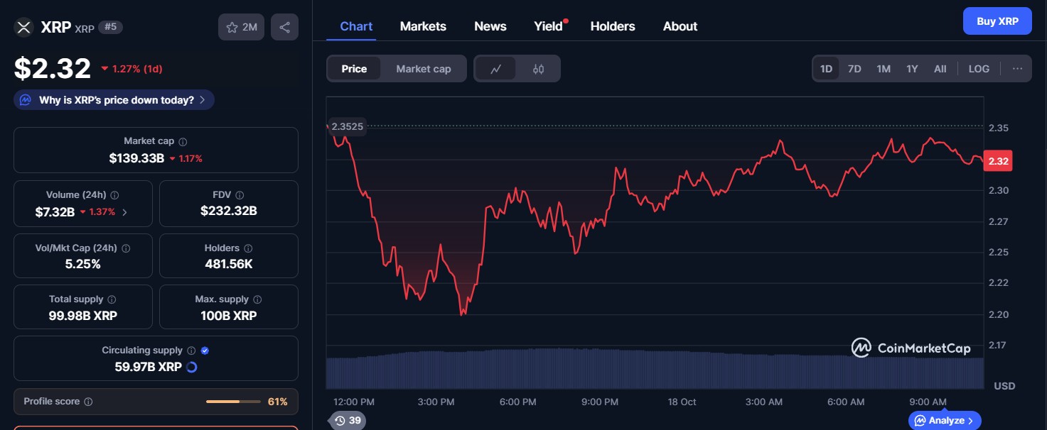Expand Volume (24h) details arrow

click(125, 212)
